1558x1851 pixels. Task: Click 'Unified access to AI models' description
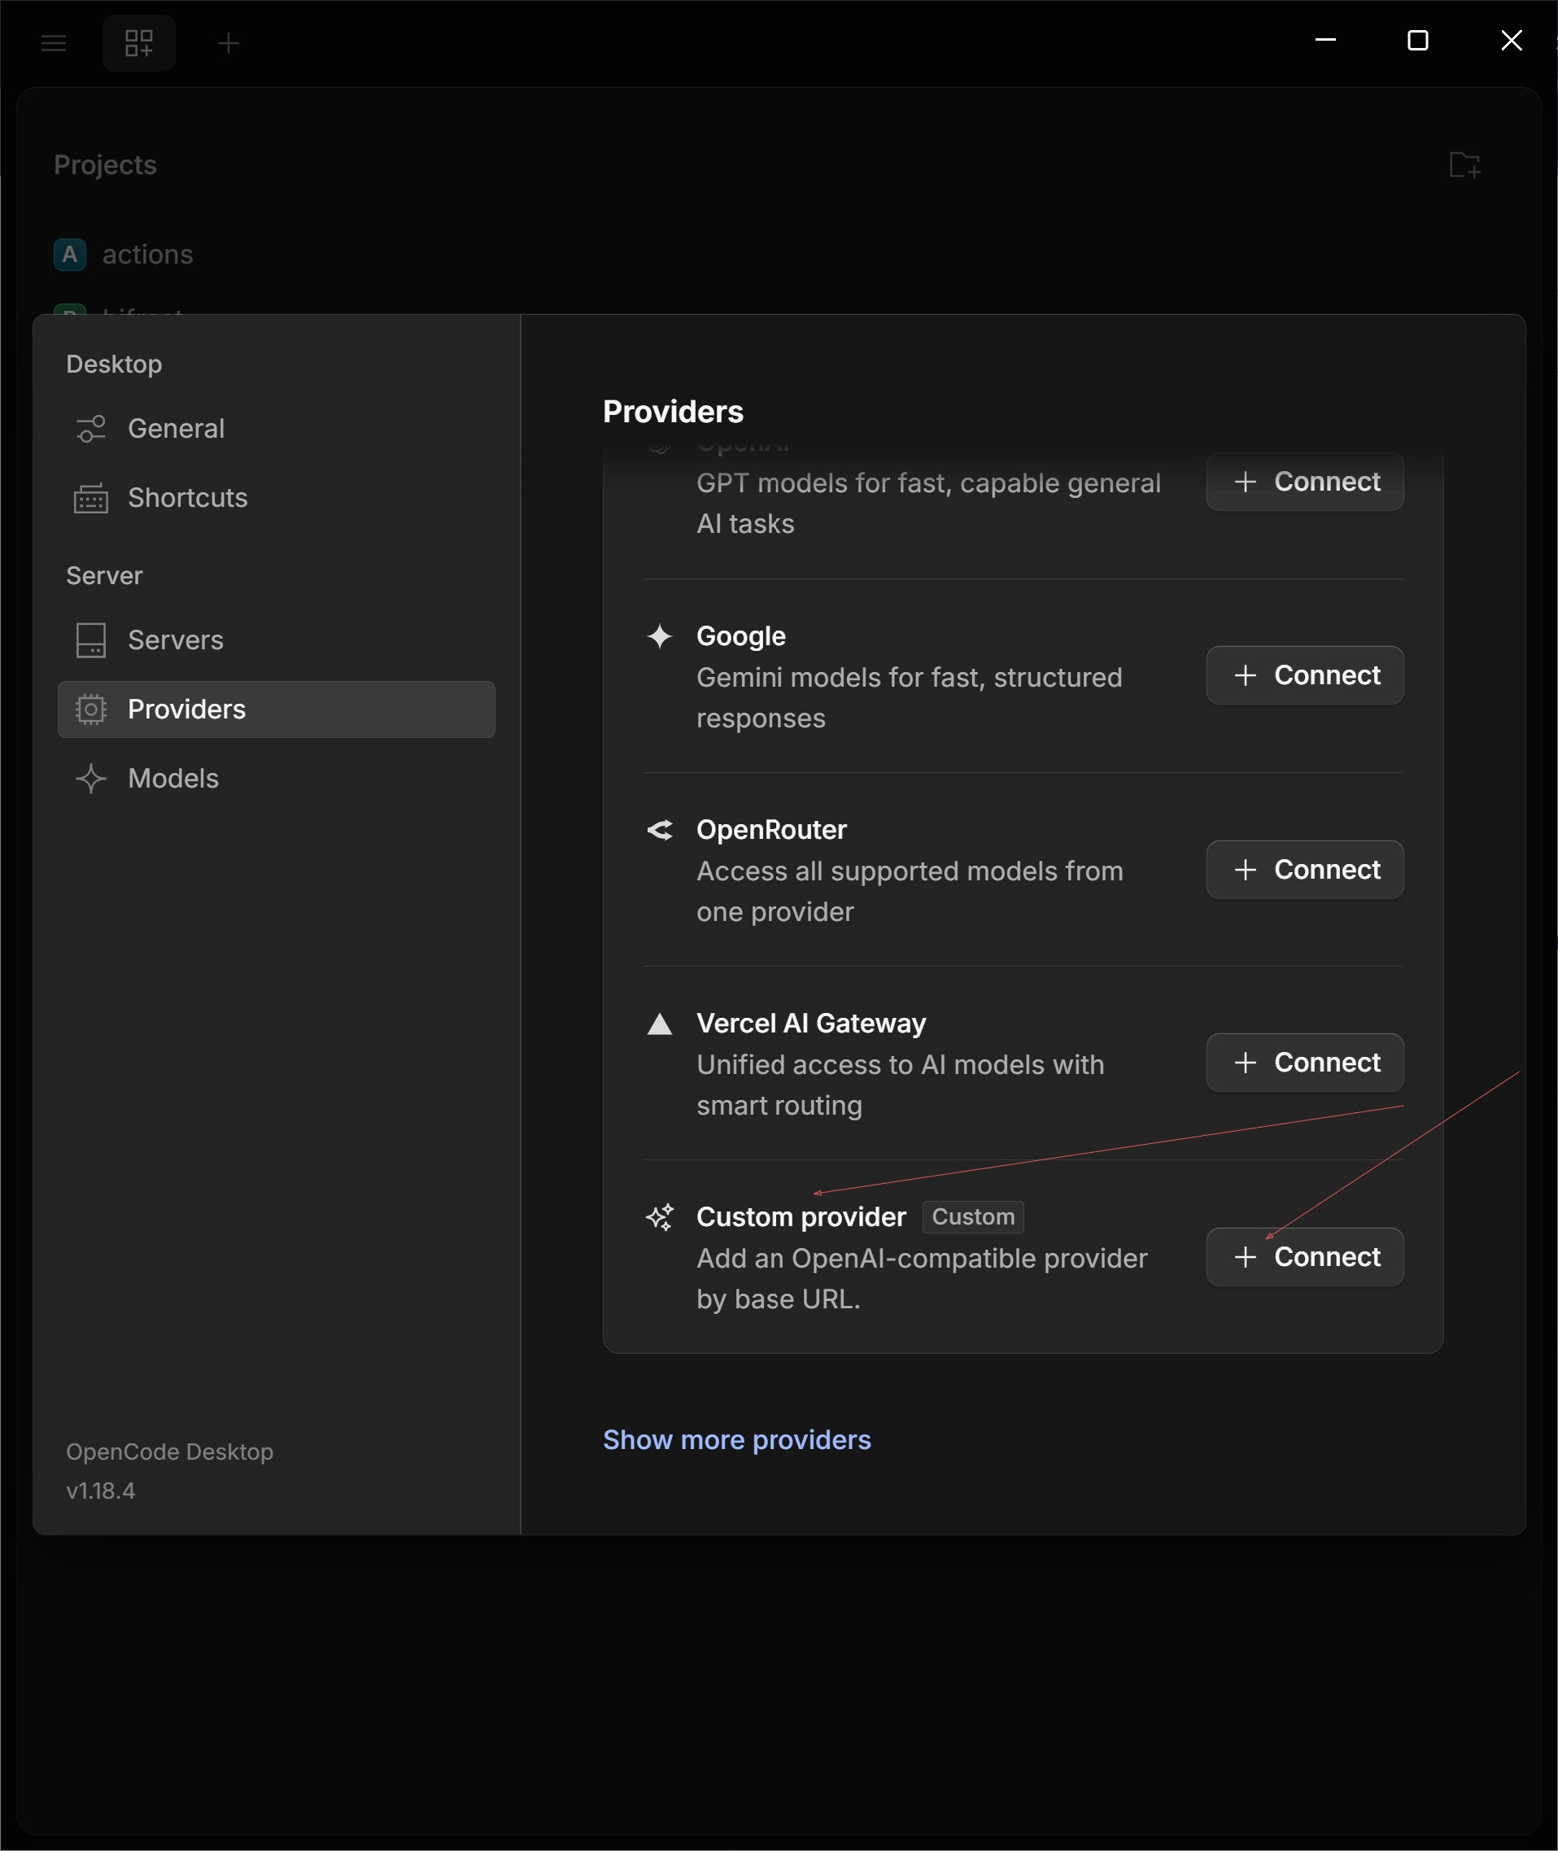(x=900, y=1085)
